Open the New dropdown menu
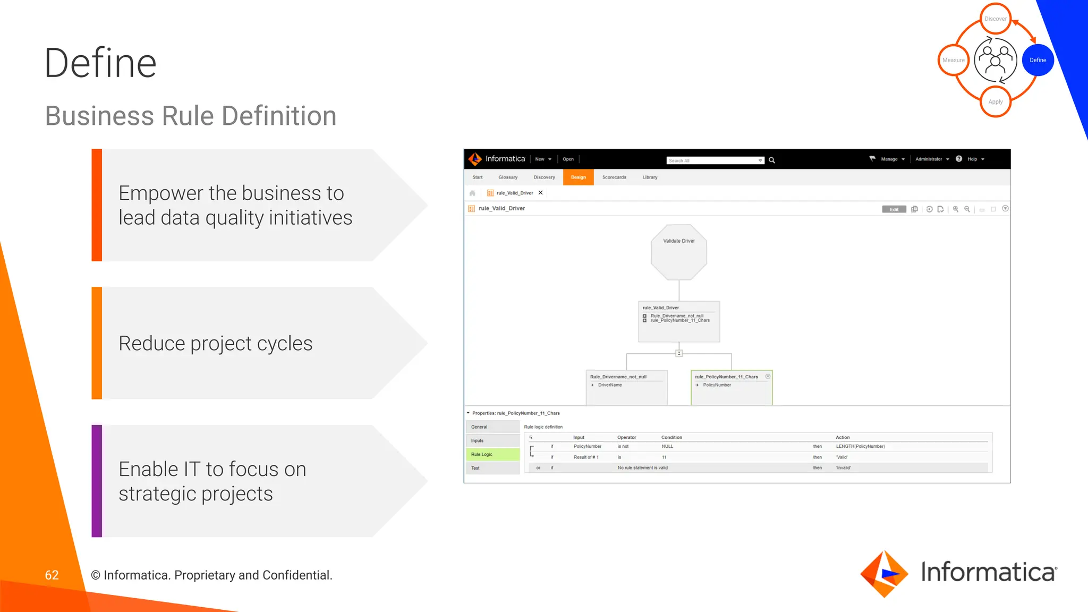This screenshot has width=1088, height=612. tap(543, 159)
